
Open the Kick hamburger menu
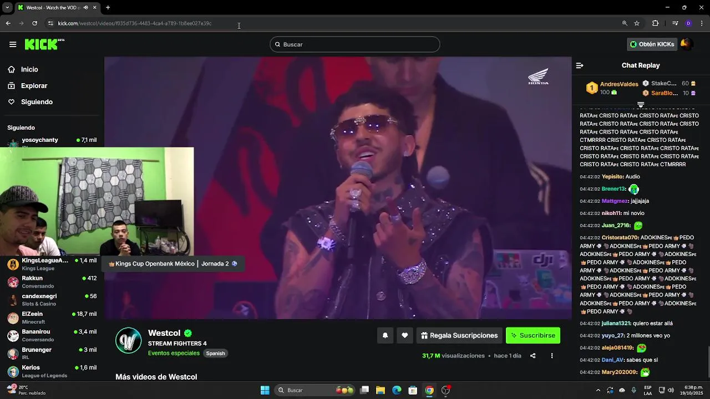click(x=13, y=44)
